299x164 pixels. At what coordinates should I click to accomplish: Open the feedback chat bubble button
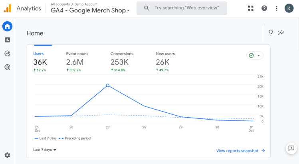click(291, 148)
